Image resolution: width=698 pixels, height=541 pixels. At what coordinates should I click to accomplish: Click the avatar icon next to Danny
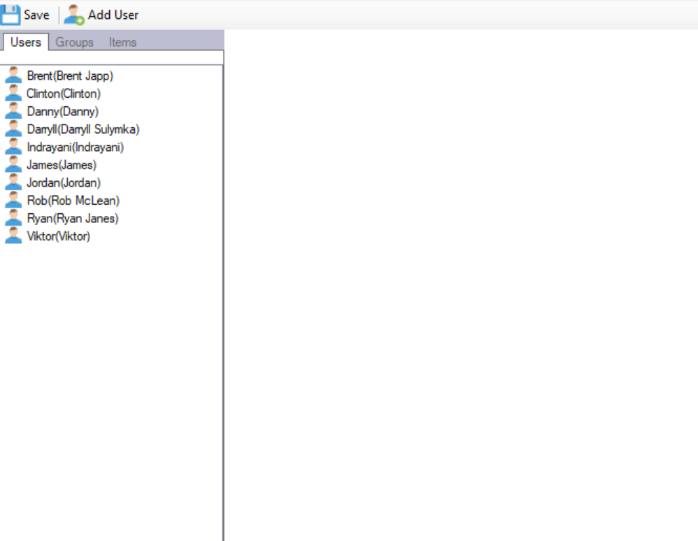pyautogui.click(x=13, y=111)
